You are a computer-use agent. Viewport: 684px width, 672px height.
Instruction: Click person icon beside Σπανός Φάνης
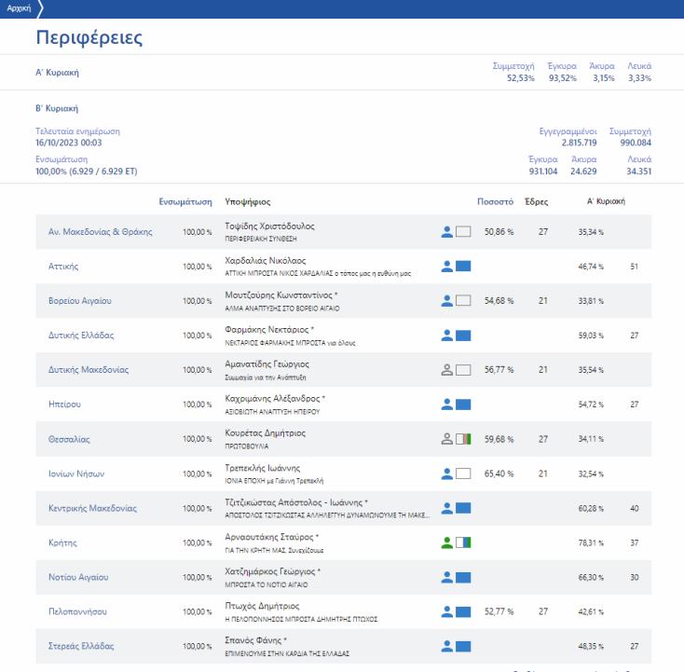pyautogui.click(x=446, y=646)
